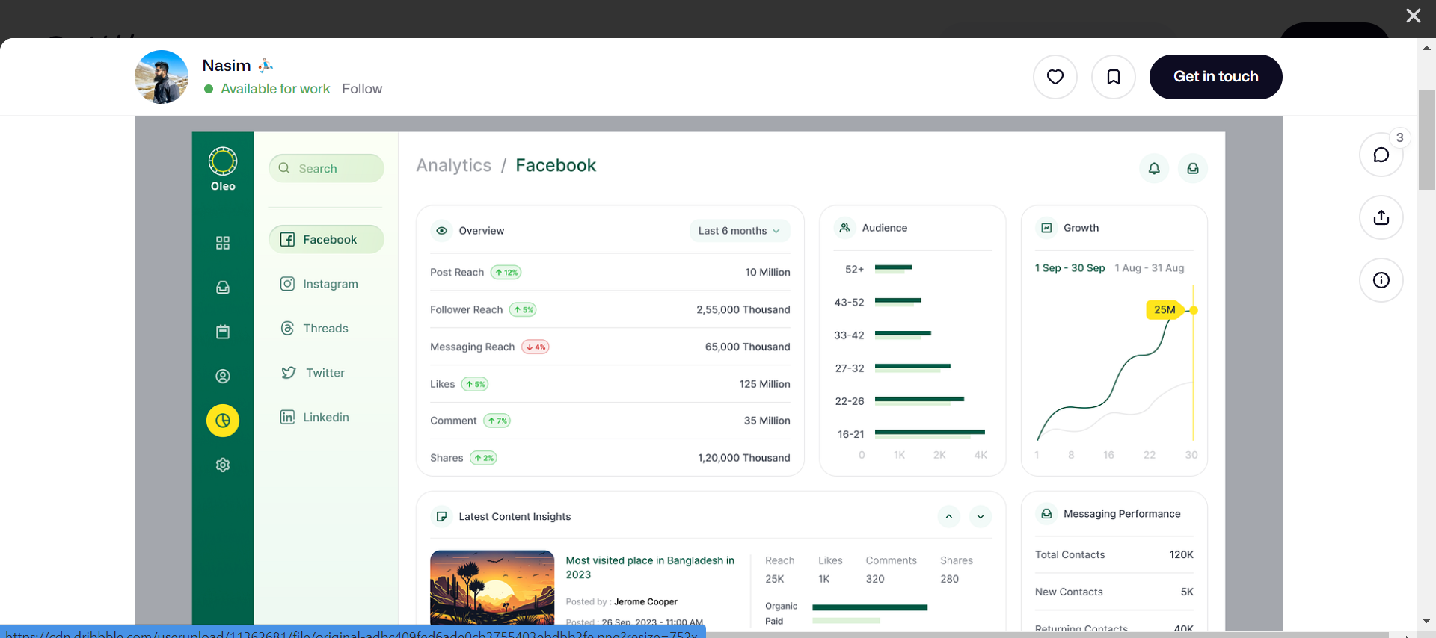Click the settings gear in green sidebar
Viewport: 1436px width, 638px height.
(x=223, y=465)
